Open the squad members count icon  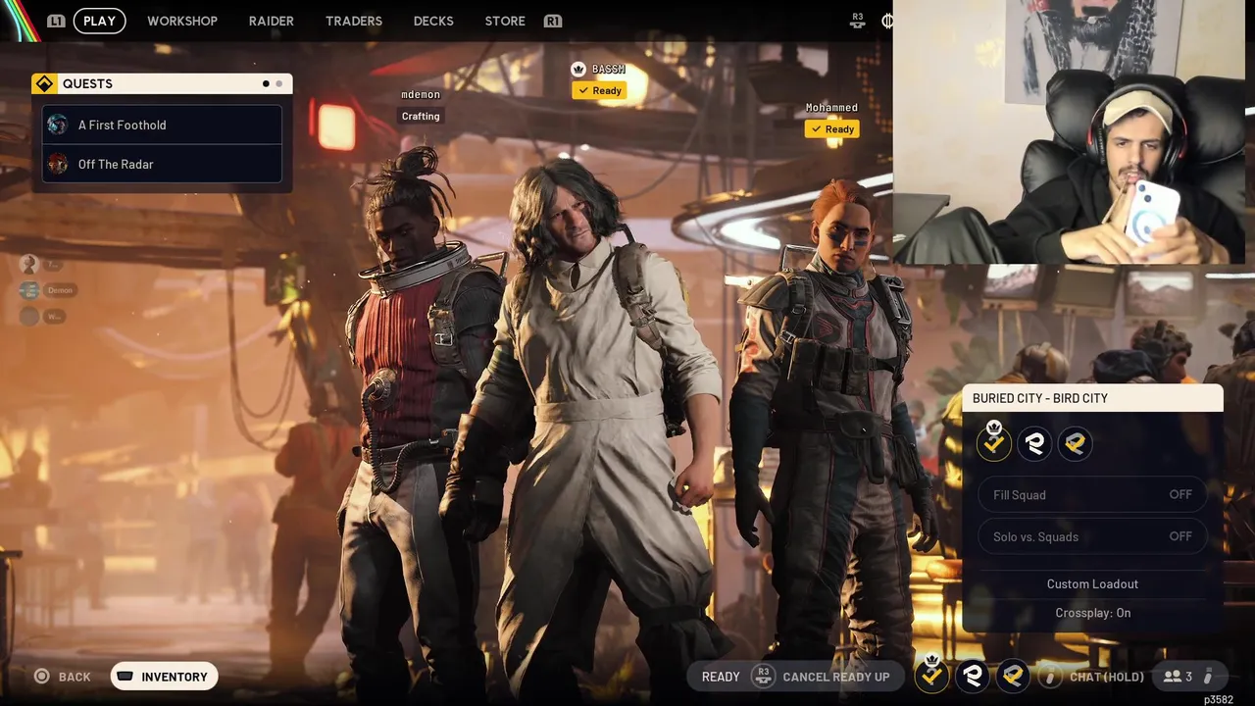(1178, 677)
